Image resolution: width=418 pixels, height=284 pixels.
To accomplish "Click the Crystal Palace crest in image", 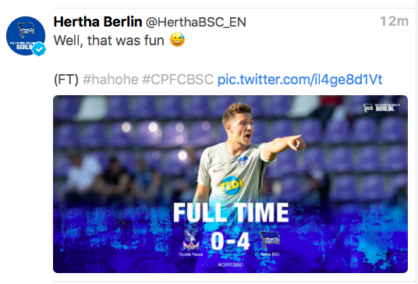I will click(191, 239).
